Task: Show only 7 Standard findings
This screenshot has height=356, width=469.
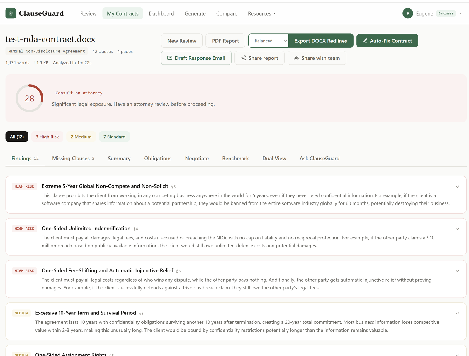Action: click(x=114, y=137)
